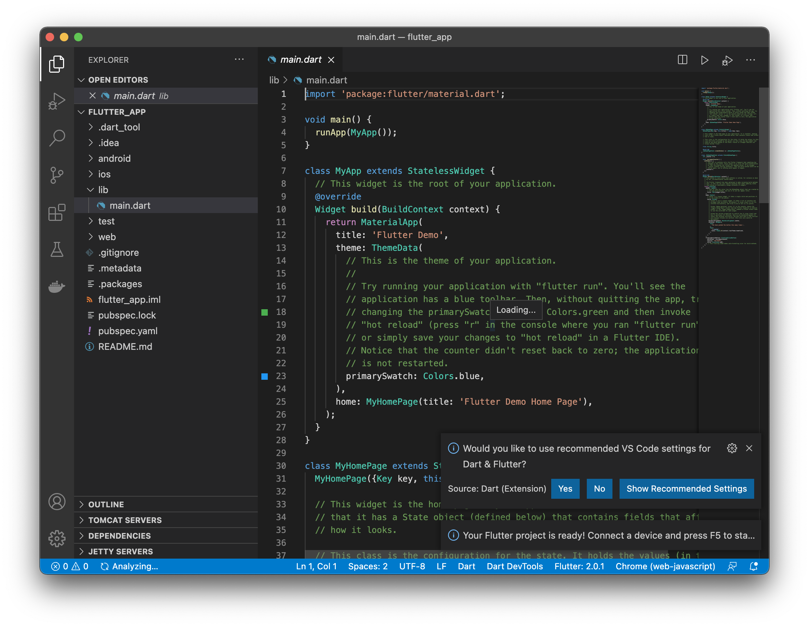
Task: Collapse the FLUTTER_APP folder section
Action: coord(166,112)
